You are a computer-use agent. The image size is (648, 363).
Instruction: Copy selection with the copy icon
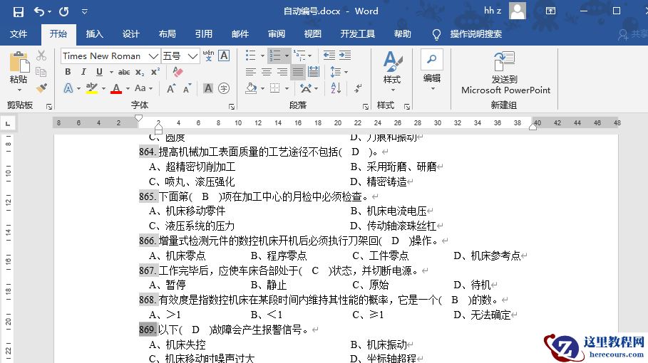41,72
